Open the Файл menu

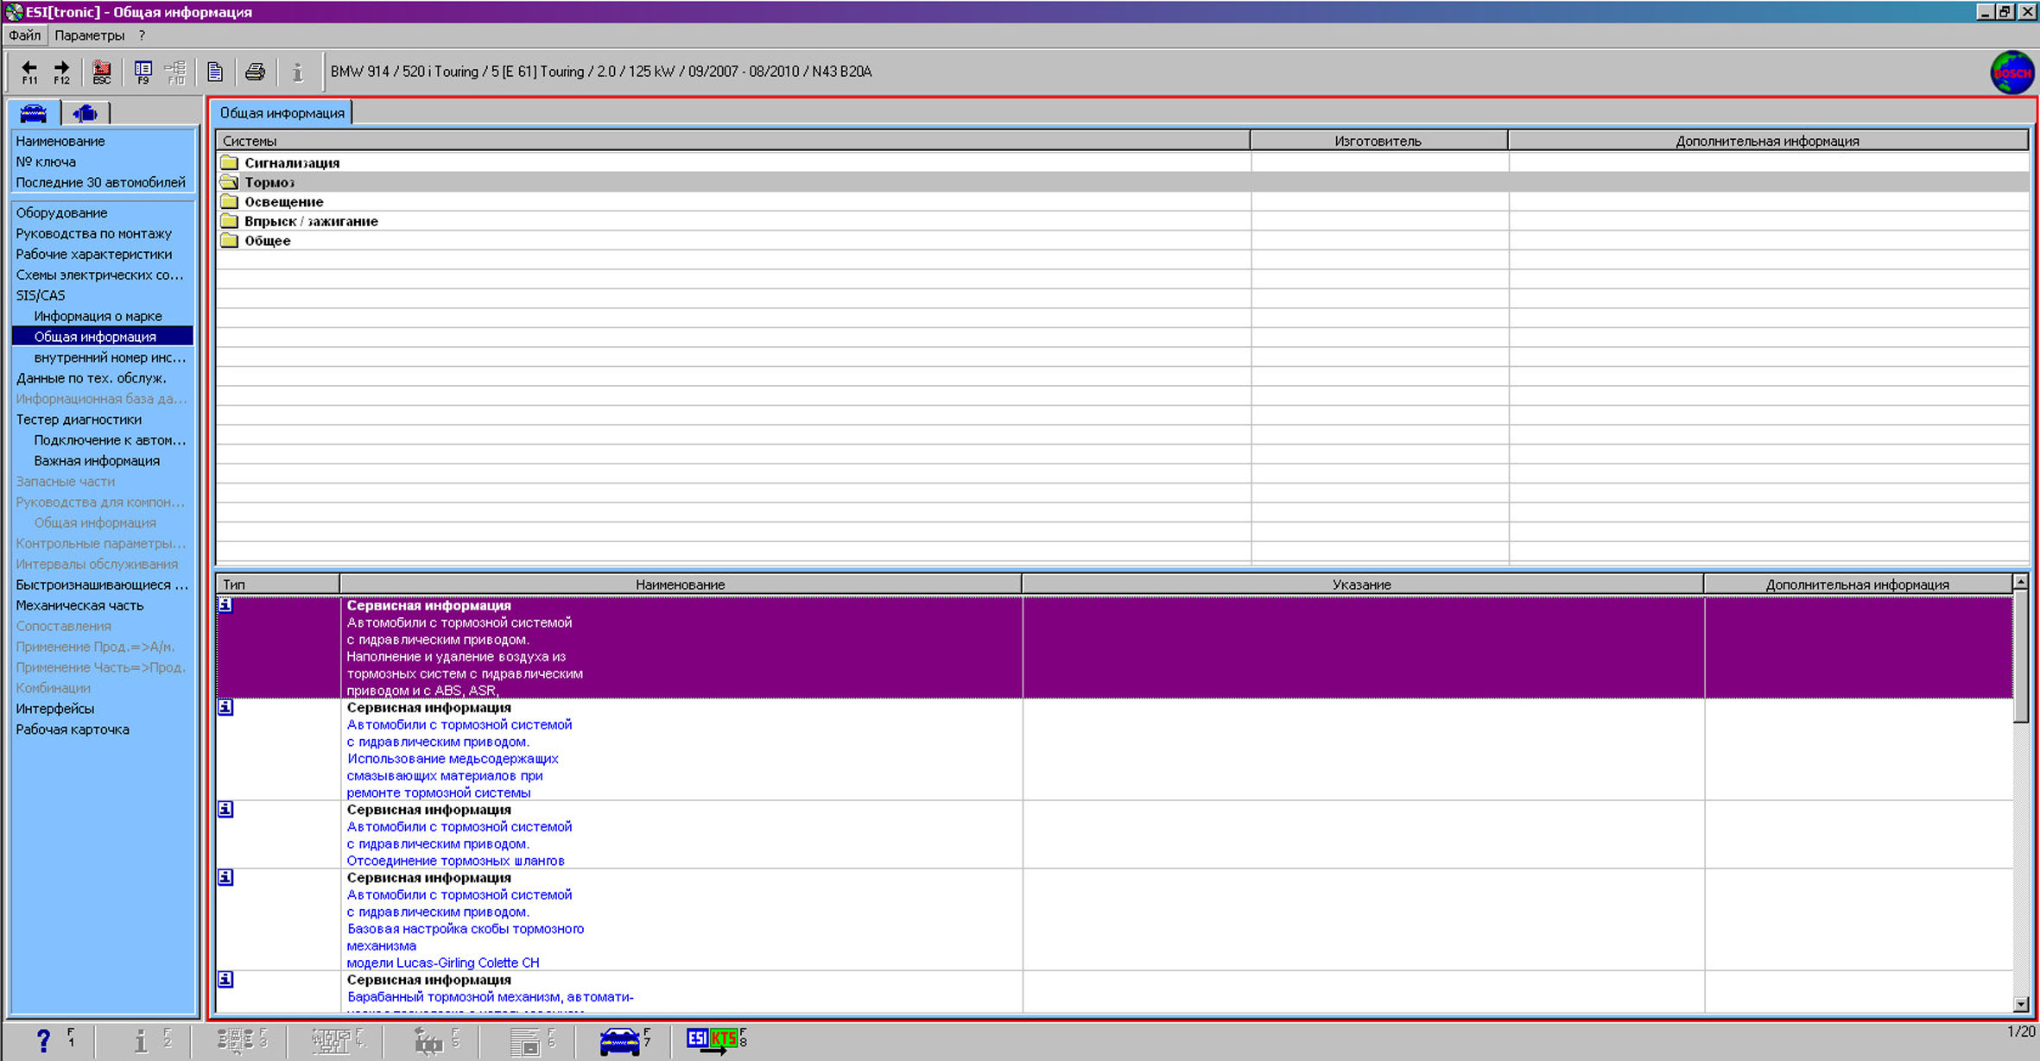point(25,35)
